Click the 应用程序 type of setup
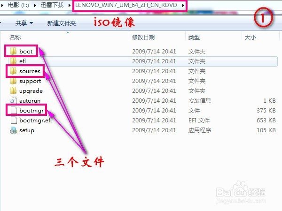The image size is (282, 211). coord(200,130)
